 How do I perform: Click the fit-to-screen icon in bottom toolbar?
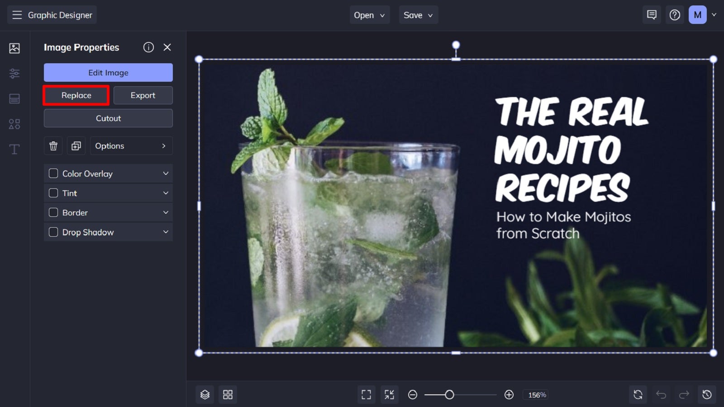click(366, 394)
